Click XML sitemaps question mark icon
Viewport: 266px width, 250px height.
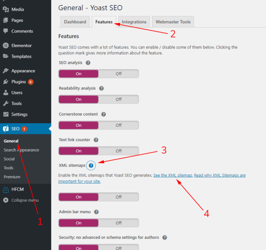click(x=91, y=165)
